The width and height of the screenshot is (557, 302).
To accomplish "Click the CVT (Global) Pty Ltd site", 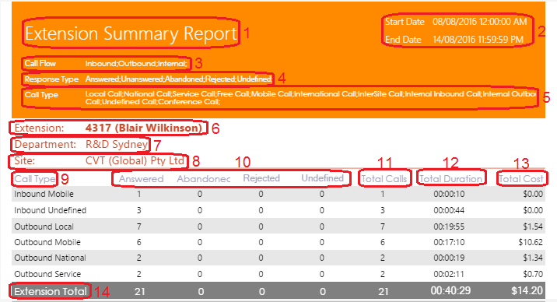I will tap(135, 160).
